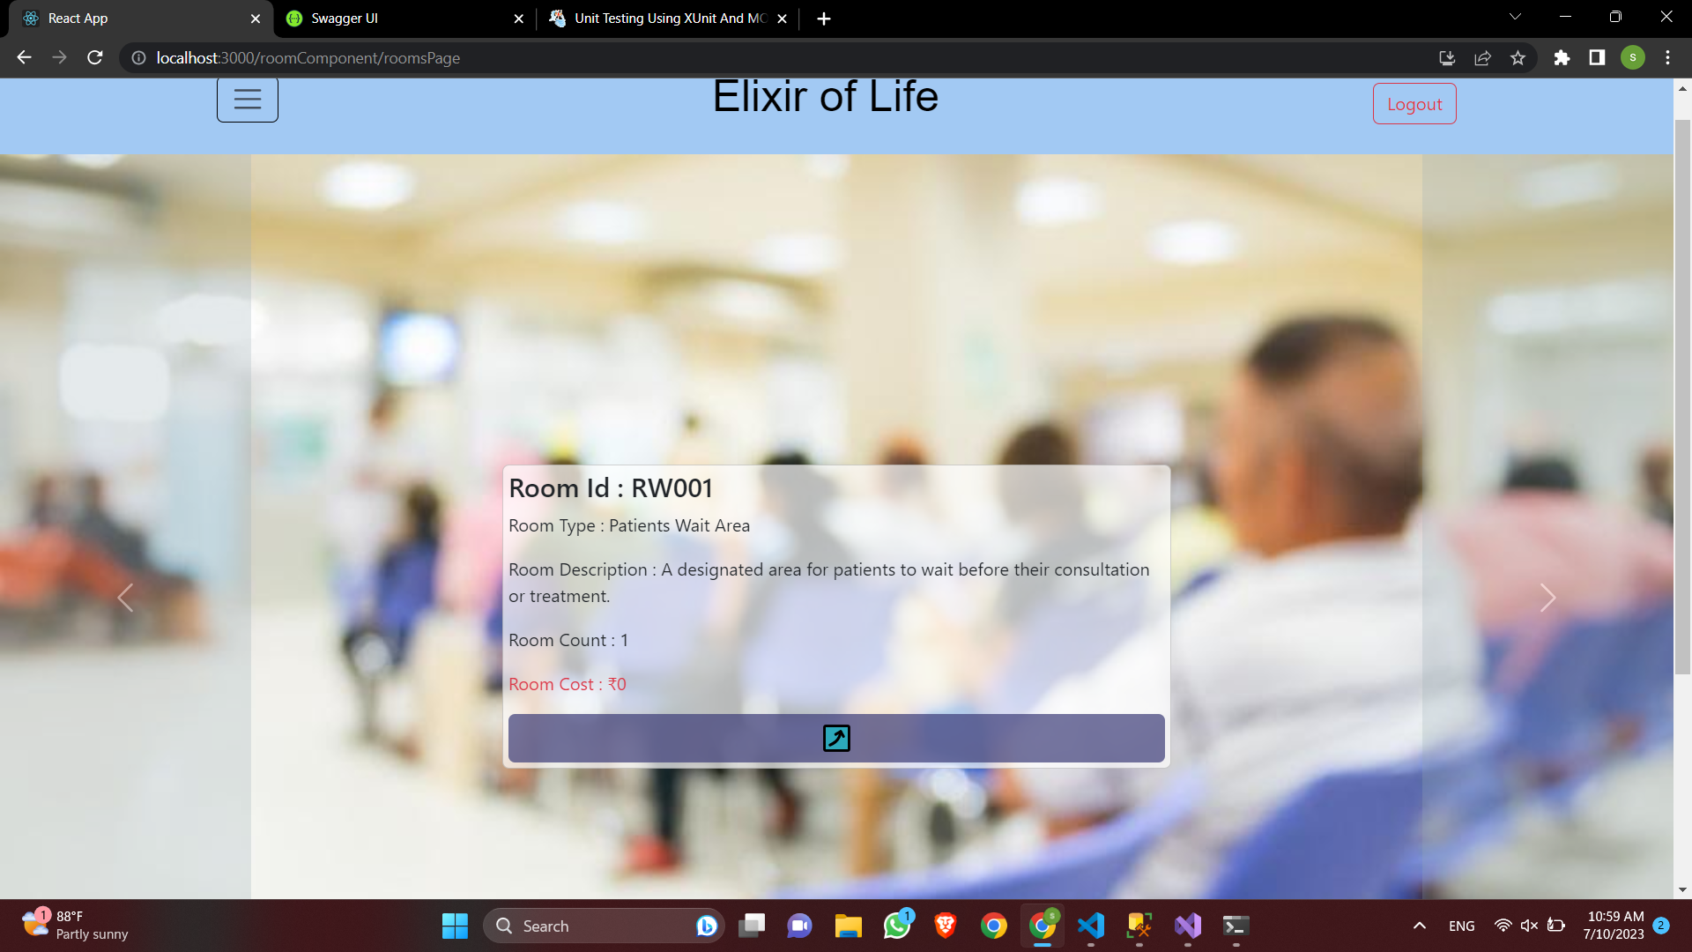
Task: Toggle Wi-Fi status from the system tray
Action: (1503, 926)
